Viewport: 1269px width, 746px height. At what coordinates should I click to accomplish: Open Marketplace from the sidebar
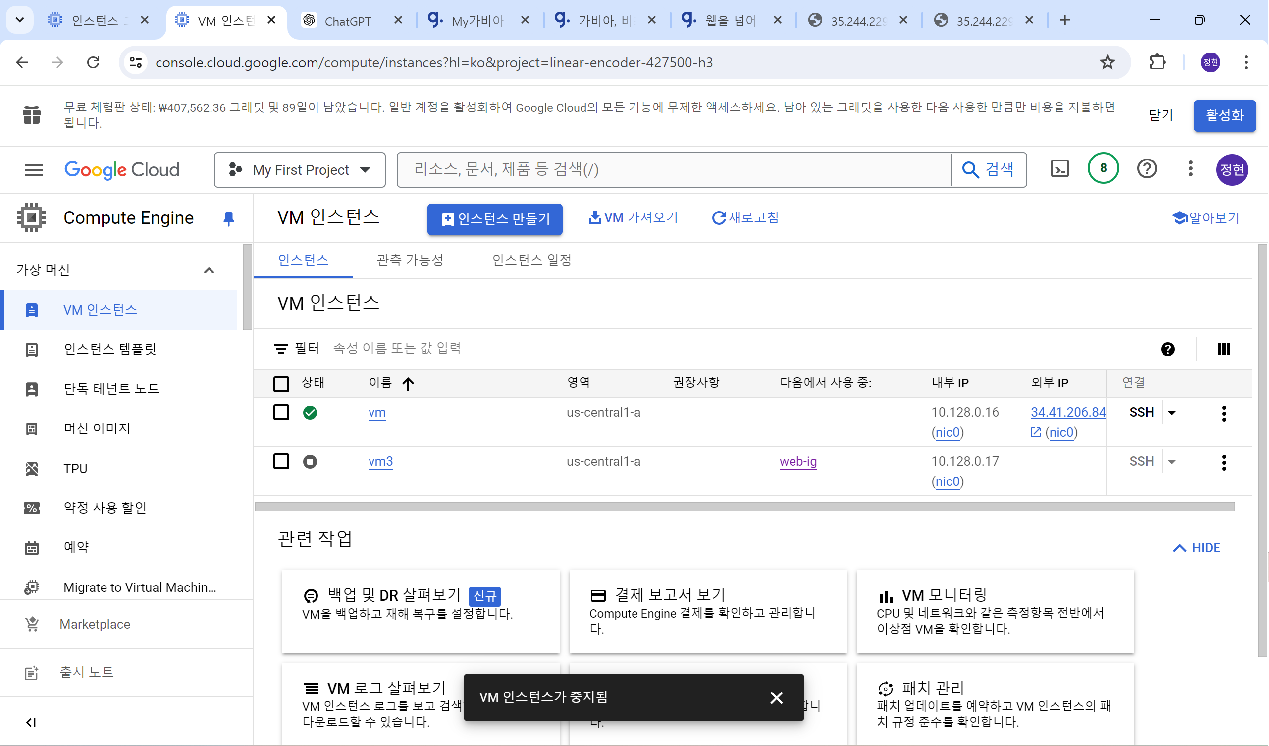95,624
